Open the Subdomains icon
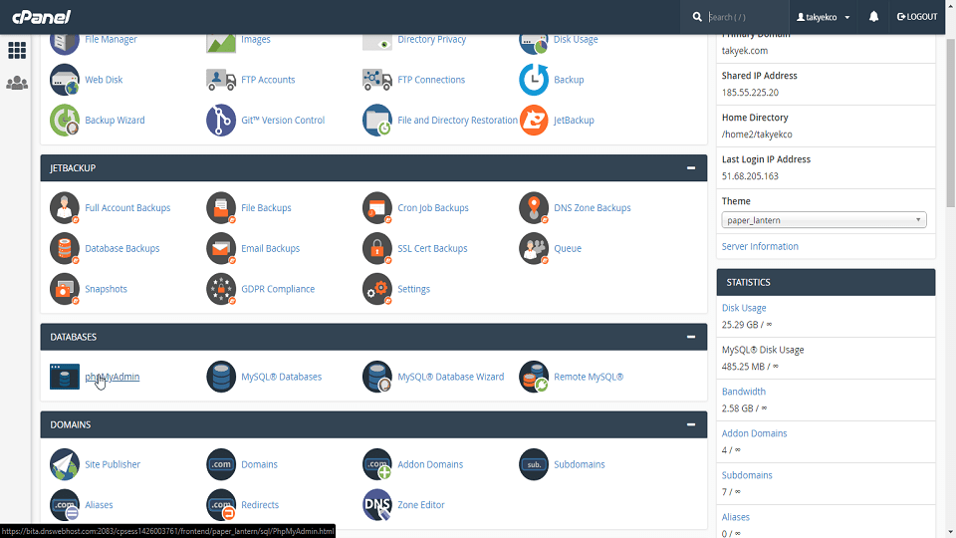This screenshot has height=538, width=956. (x=534, y=464)
